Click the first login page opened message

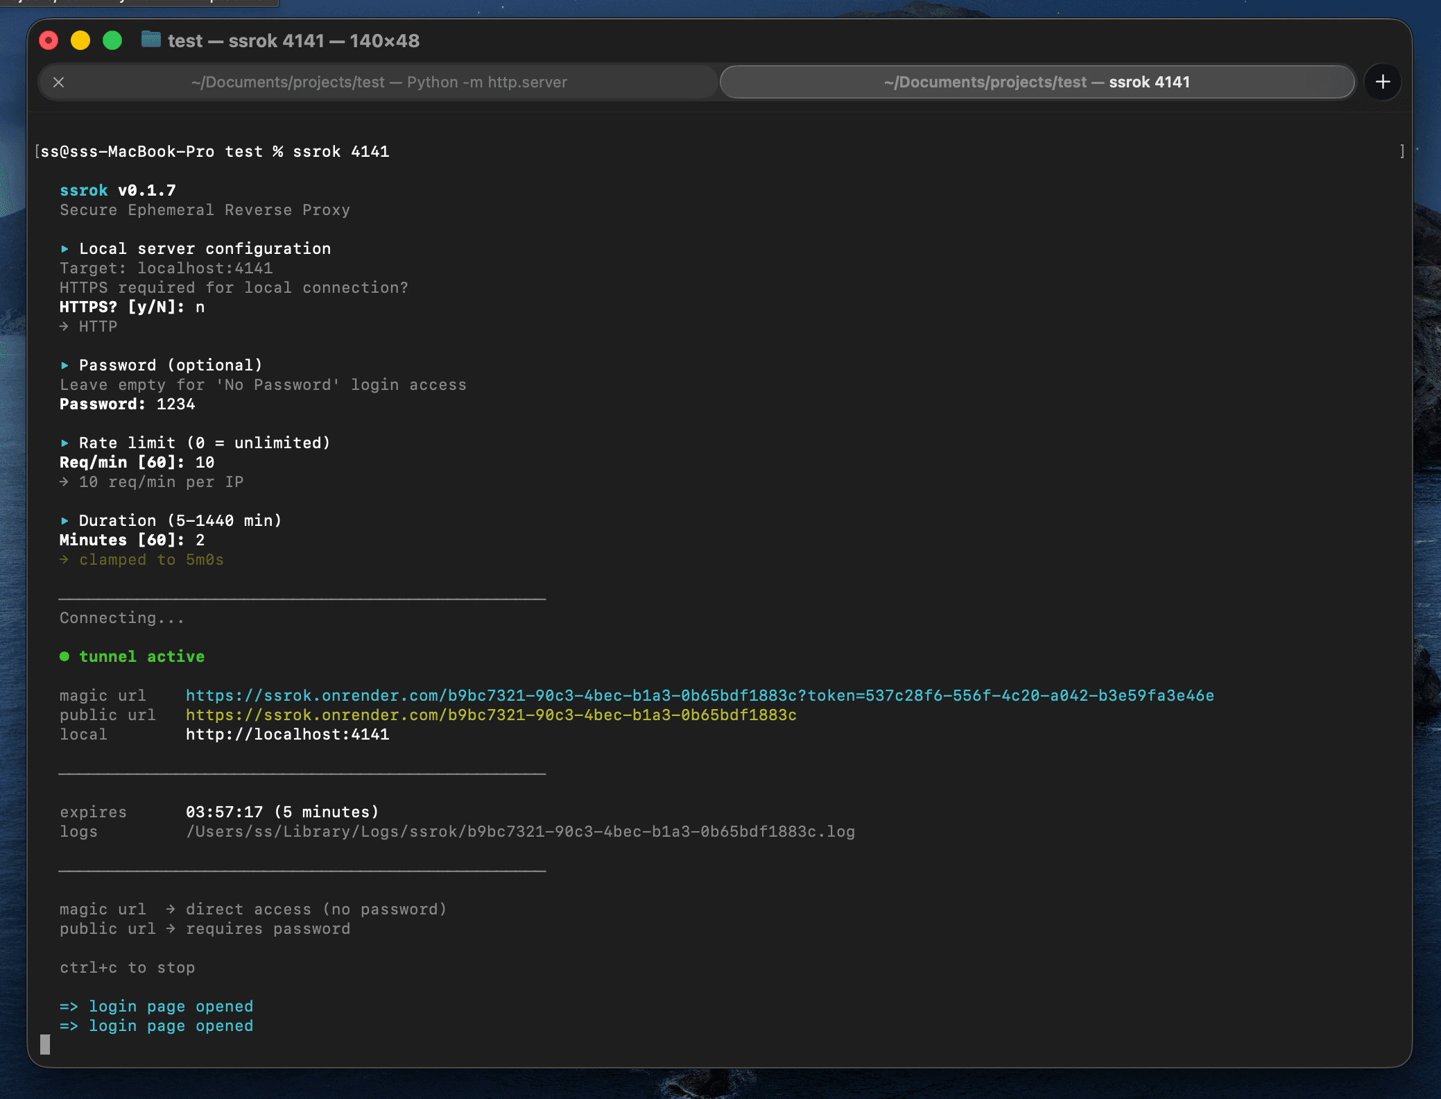click(156, 1006)
